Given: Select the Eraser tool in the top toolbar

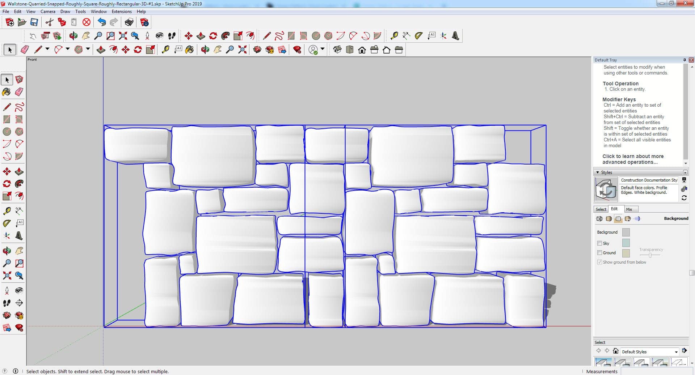Looking at the screenshot, I should [x=25, y=50].
